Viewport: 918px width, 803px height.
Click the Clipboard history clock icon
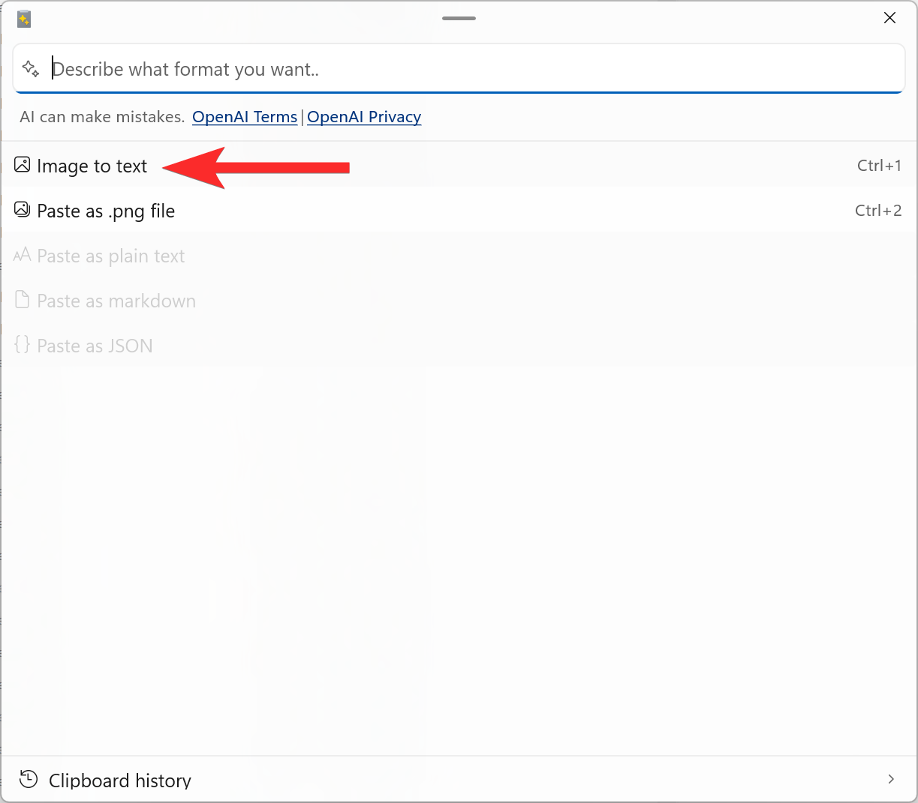(x=29, y=780)
